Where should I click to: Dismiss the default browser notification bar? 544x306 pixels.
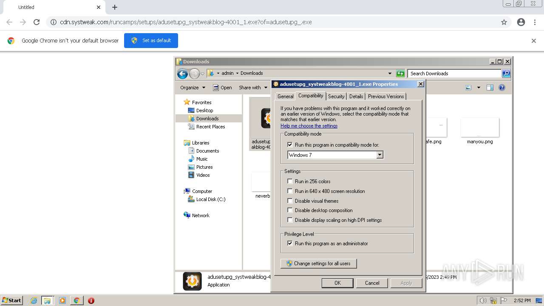[534, 41]
